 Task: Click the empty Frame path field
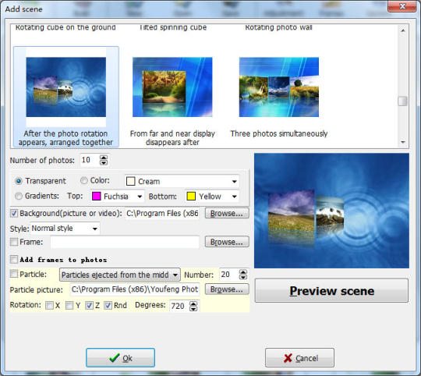click(x=125, y=242)
